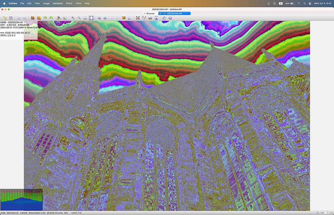Image resolution: width=334 pixels, height=215 pixels.
Task: Click the About help icon
Action: click(170, 18)
